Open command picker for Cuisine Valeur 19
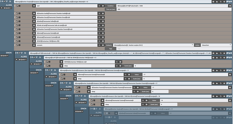The image size is (233, 124). (230, 100)
